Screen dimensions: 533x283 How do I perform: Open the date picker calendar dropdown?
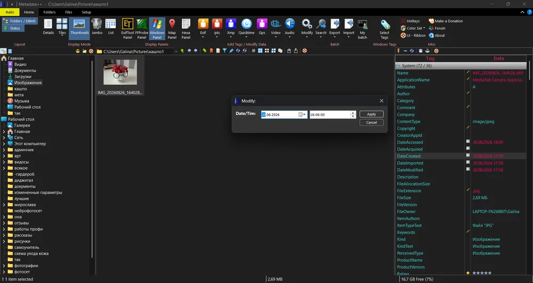[302, 115]
